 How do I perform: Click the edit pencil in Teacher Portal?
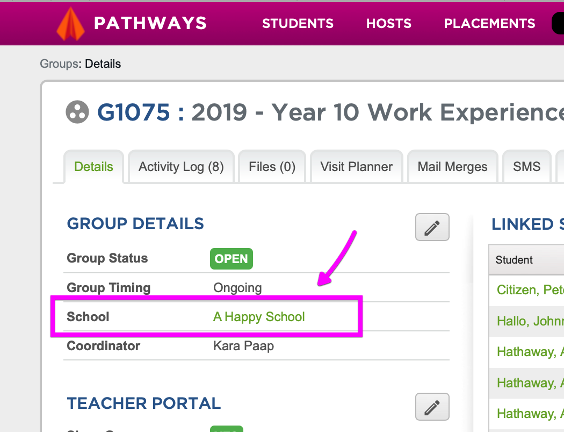coord(432,407)
